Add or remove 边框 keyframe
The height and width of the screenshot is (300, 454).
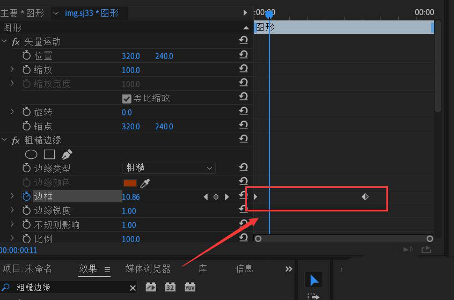[216, 197]
